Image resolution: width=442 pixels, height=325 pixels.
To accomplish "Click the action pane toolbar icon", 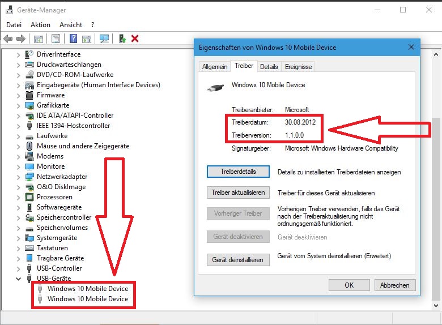I will pyautogui.click(x=87, y=39).
